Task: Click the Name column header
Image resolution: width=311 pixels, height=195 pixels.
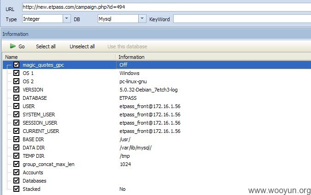Action: (59, 57)
